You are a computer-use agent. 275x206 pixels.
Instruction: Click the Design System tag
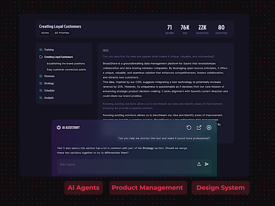(x=220, y=188)
